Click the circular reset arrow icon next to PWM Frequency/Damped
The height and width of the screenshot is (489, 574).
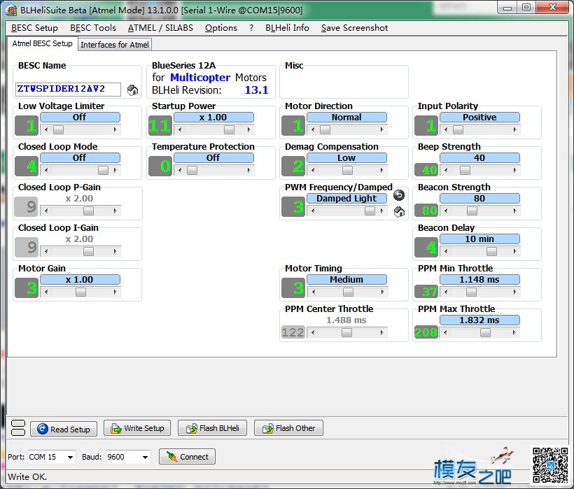(x=399, y=195)
